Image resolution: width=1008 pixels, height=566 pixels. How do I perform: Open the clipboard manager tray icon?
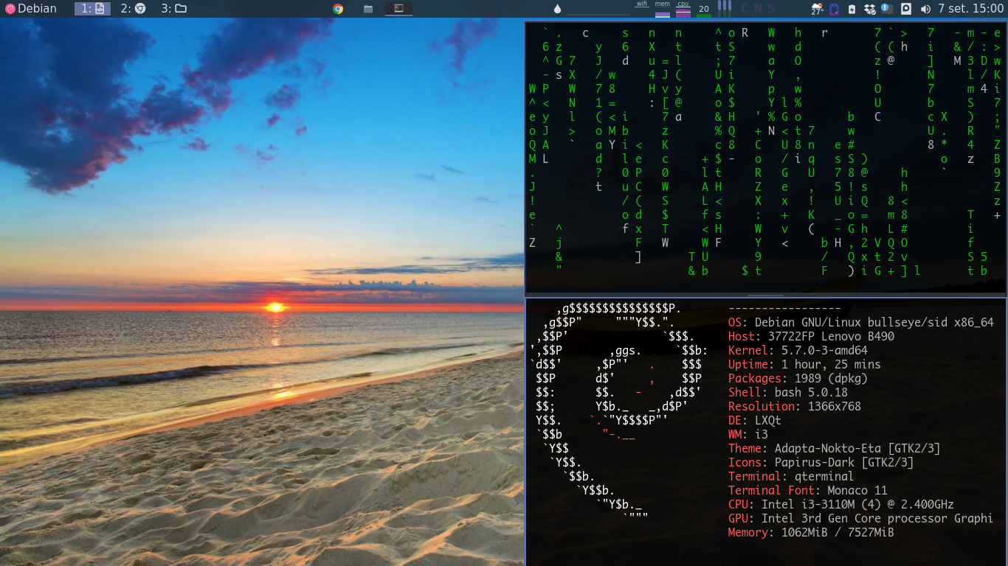click(835, 9)
